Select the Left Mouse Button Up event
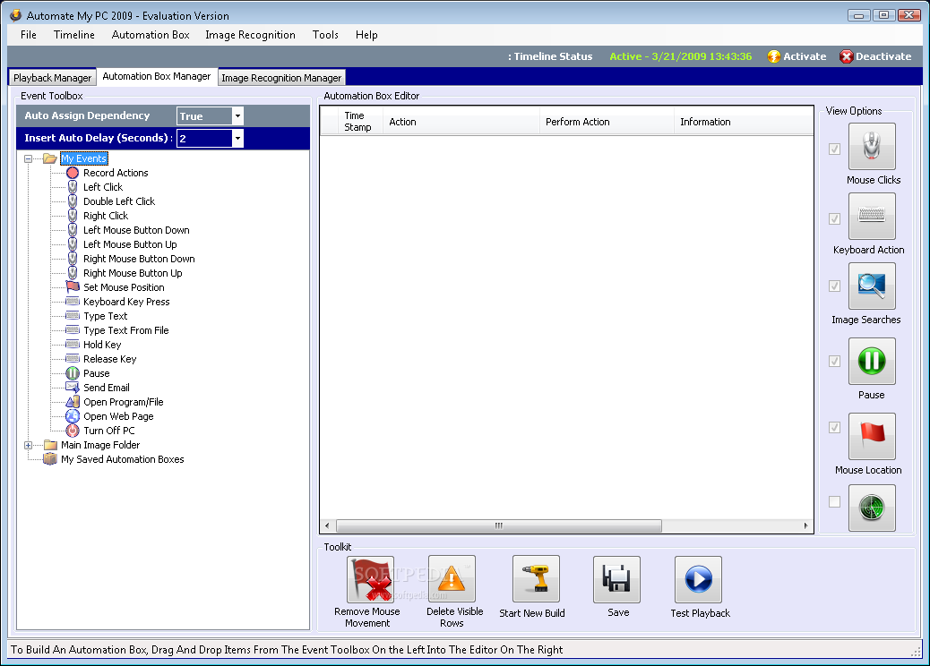 (x=130, y=244)
